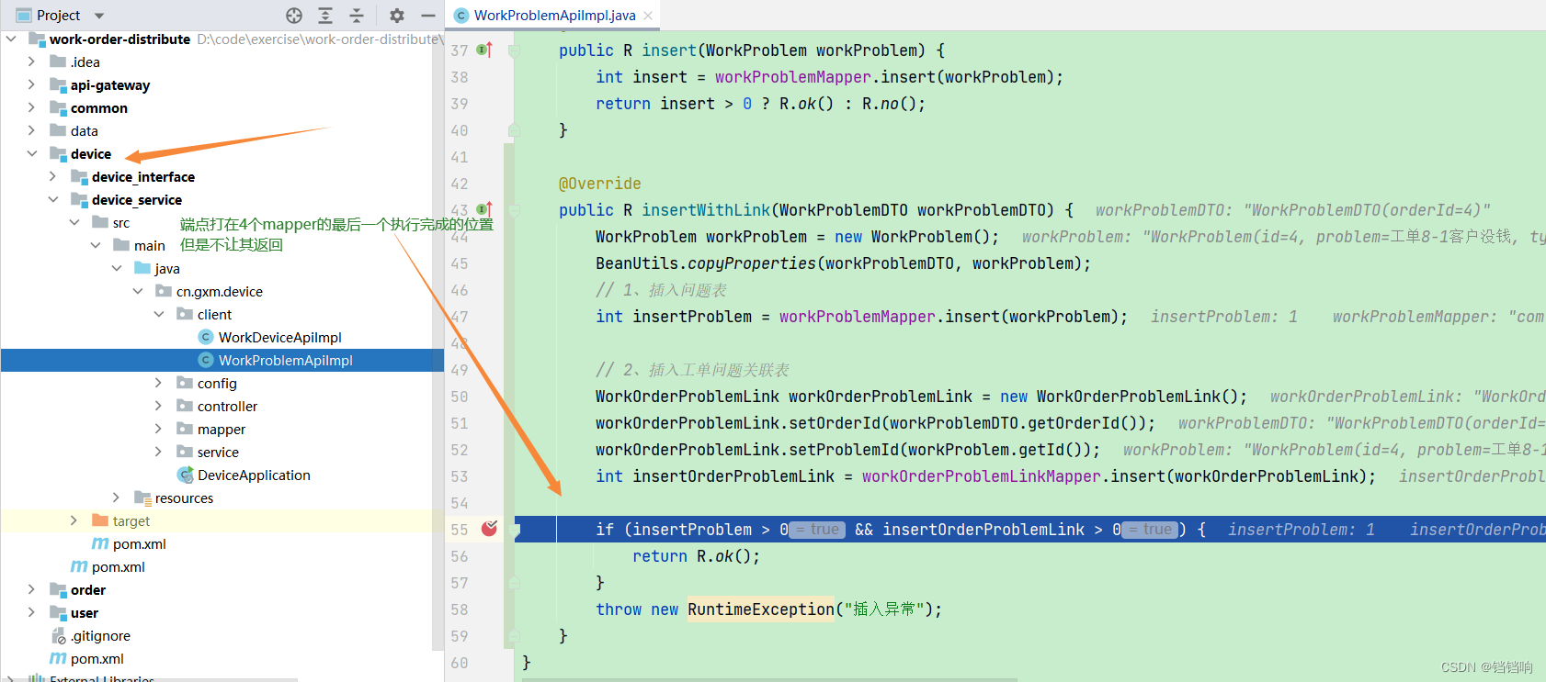Expand the resources folder
1546x682 pixels.
tap(117, 498)
